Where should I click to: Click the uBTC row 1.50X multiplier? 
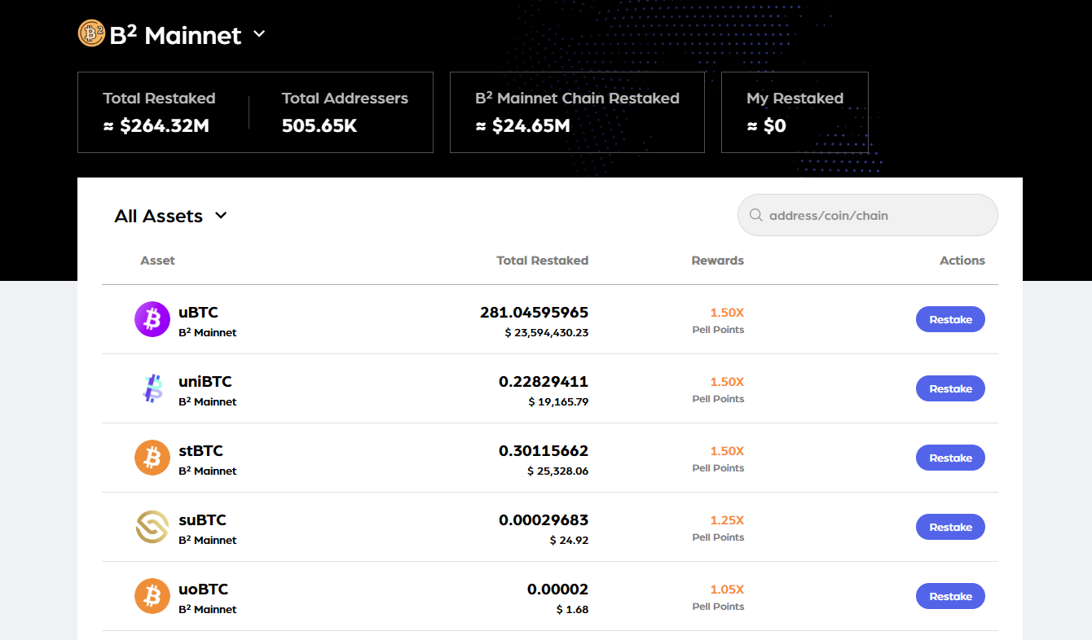click(x=727, y=313)
